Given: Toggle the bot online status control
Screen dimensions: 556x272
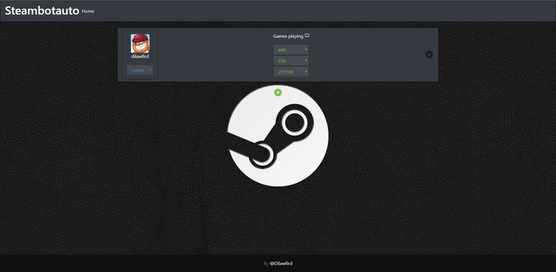Looking at the screenshot, I should 140,70.
